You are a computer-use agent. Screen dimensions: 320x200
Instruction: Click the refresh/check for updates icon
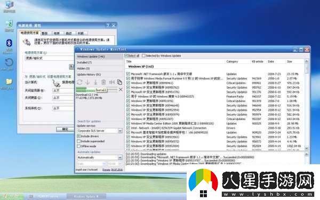pos(79,82)
